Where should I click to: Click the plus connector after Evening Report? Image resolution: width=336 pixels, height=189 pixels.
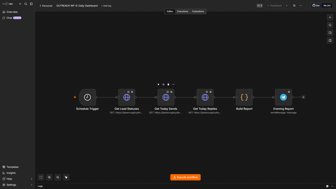[304, 97]
